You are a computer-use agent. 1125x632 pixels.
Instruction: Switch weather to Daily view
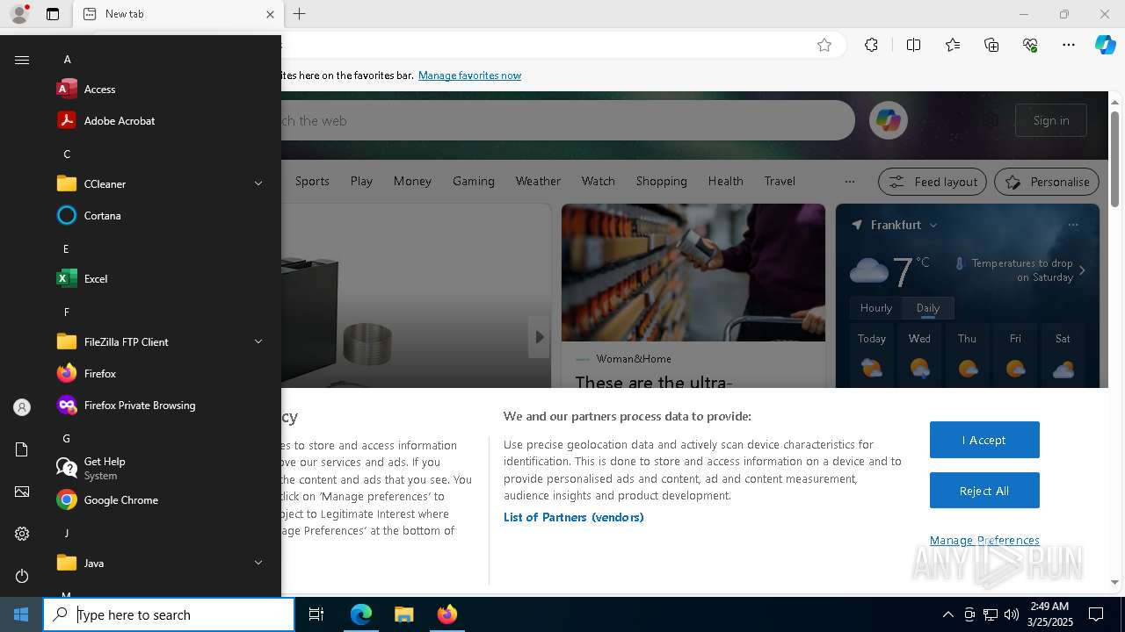(928, 308)
